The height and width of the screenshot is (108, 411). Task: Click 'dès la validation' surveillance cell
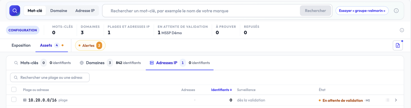tap(251, 100)
